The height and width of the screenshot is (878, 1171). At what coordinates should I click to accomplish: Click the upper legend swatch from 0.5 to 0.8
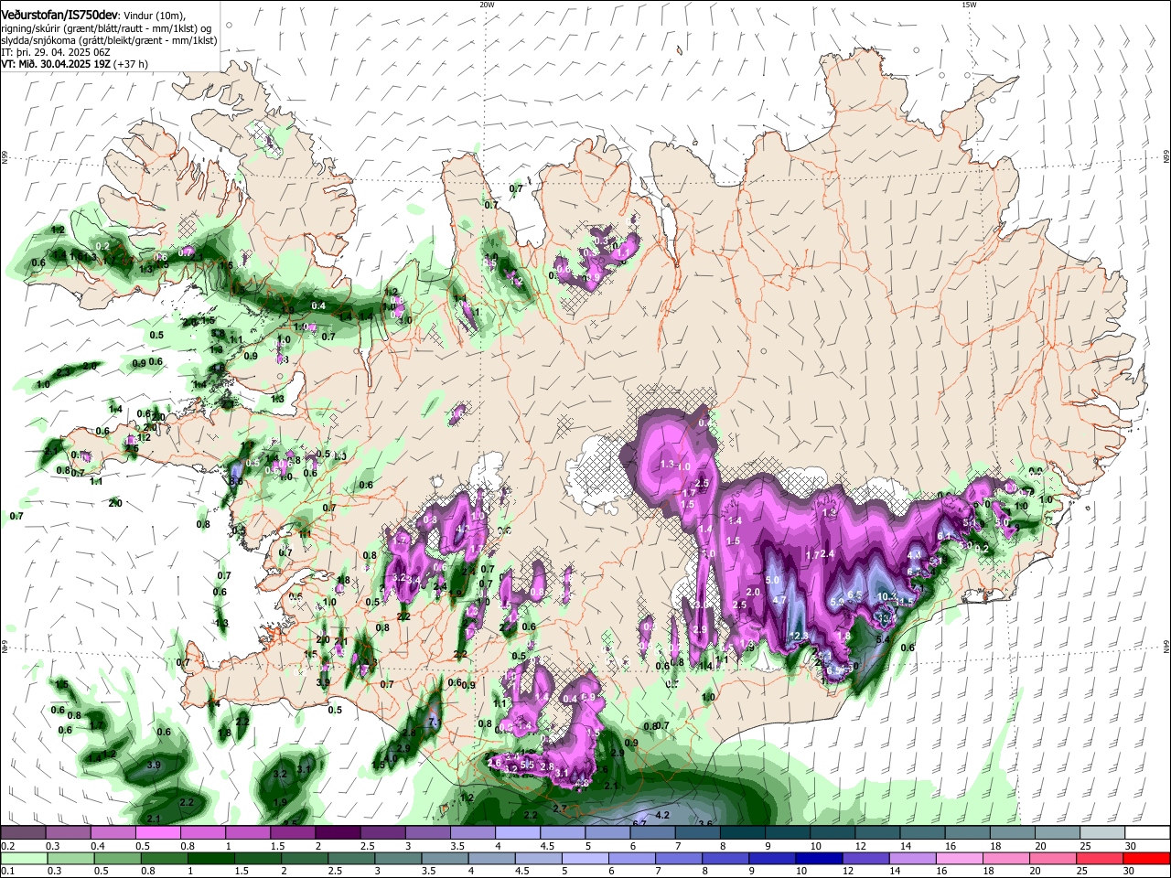coord(157,832)
